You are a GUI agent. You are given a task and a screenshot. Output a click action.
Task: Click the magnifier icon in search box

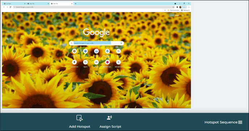click(71, 43)
